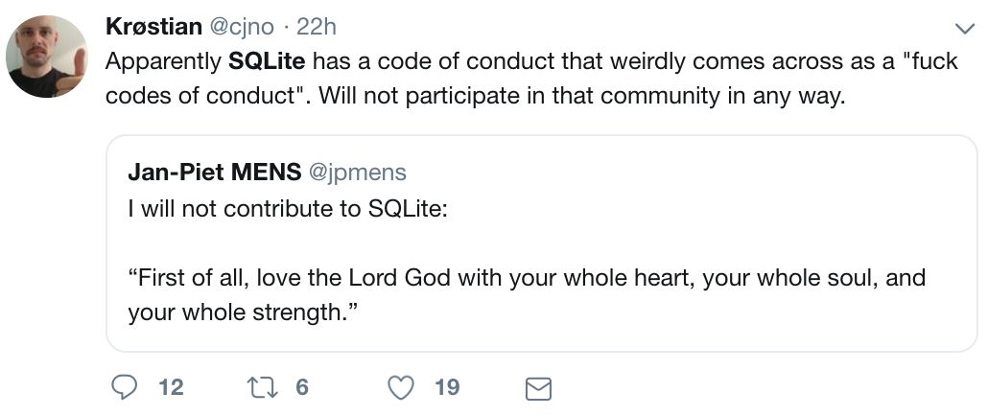The image size is (988, 416).
Task: Click the "Apparently" line of the main tweet
Action: [165, 61]
